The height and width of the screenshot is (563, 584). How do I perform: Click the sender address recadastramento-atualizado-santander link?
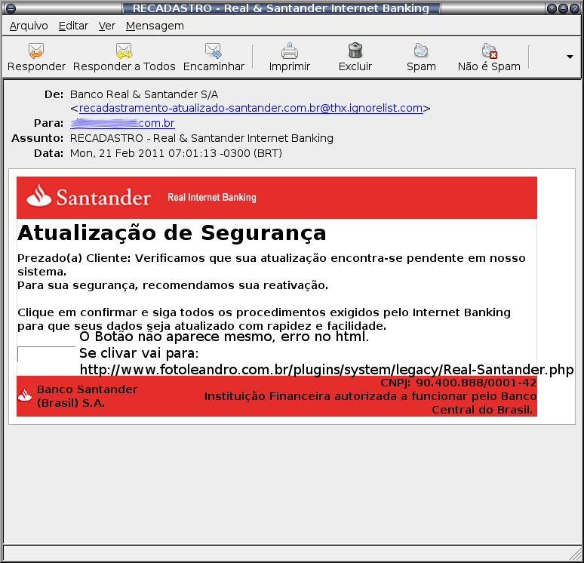pos(251,108)
